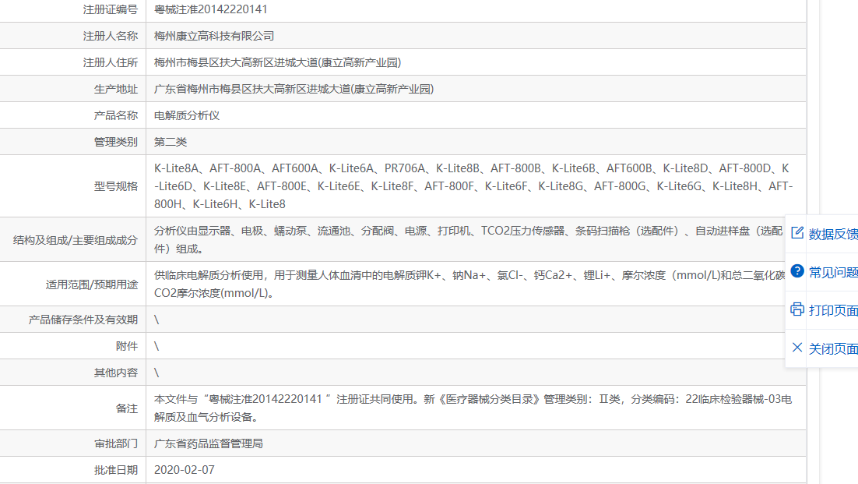The image size is (858, 484).
Task: Select registration number 粤械注准20142220141
Action: [211, 9]
